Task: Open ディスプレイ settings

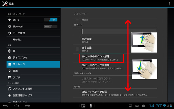Action: pyautogui.click(x=33, y=57)
